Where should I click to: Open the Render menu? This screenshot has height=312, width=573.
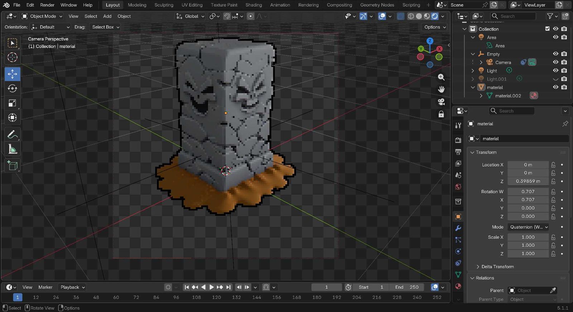[47, 5]
